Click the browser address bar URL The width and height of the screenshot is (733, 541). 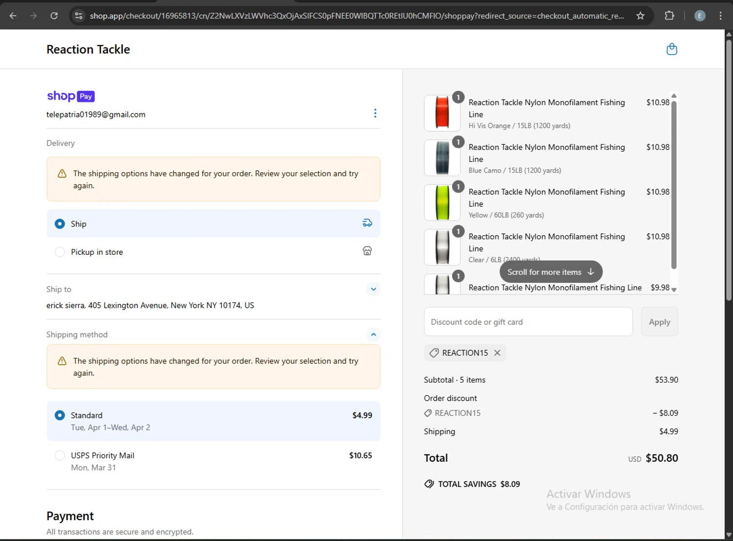point(357,16)
